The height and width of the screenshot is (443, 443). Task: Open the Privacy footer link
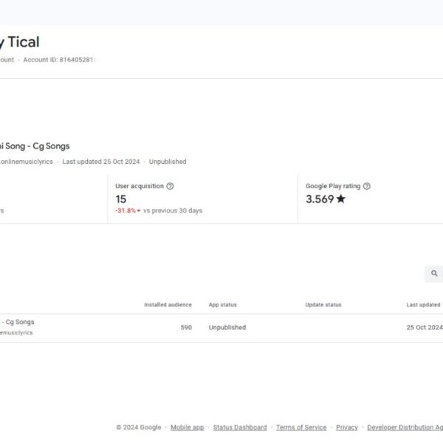coord(347,427)
